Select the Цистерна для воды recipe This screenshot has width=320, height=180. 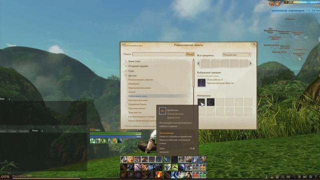pyautogui.click(x=138, y=100)
